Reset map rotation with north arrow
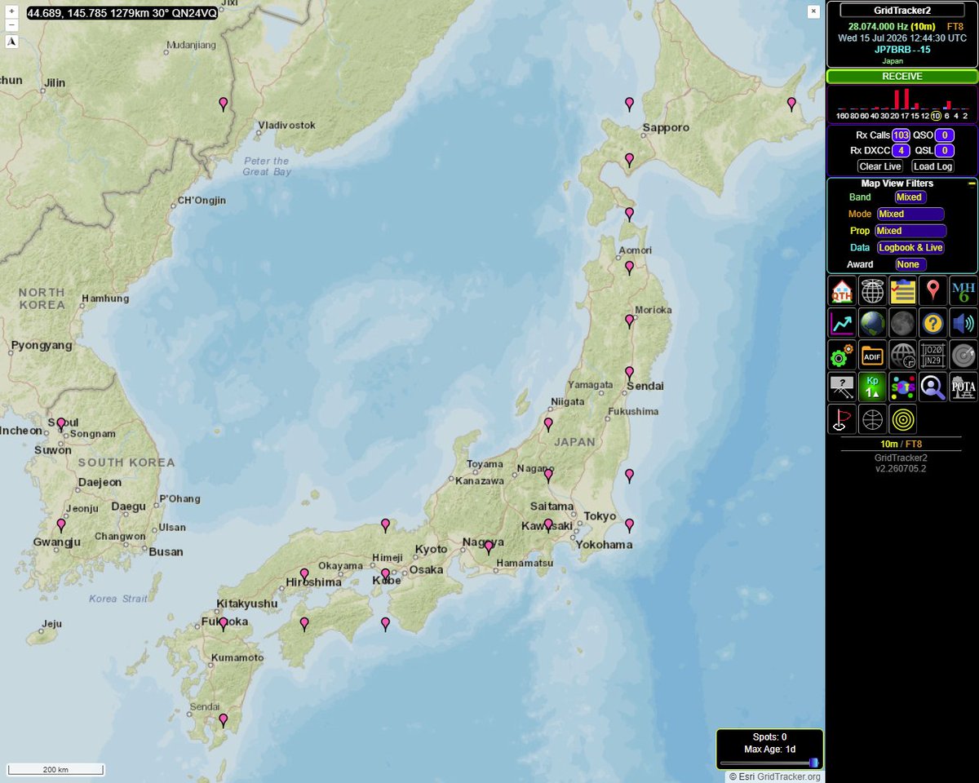The height and width of the screenshot is (783, 979). click(12, 42)
